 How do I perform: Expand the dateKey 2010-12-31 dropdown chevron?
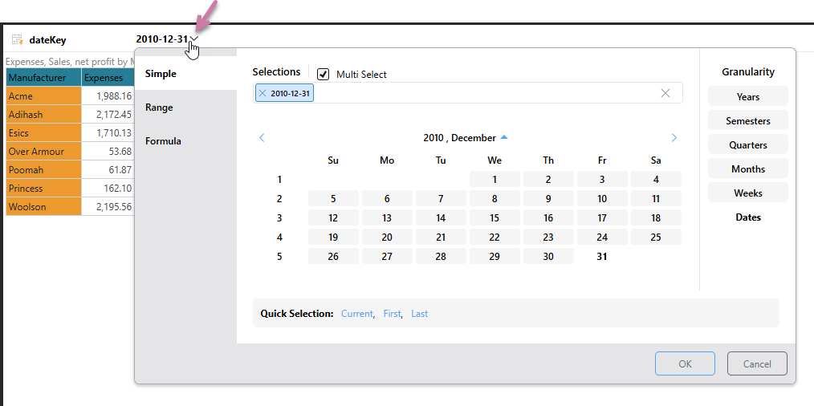194,39
